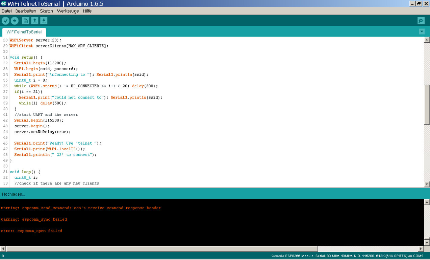
Task: Click the '//start UART and the server' comment
Action: pyautogui.click(x=46, y=114)
